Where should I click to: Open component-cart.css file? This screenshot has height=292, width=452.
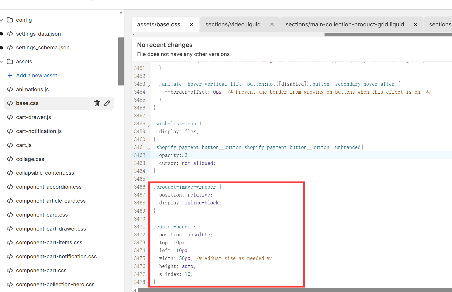(41, 270)
